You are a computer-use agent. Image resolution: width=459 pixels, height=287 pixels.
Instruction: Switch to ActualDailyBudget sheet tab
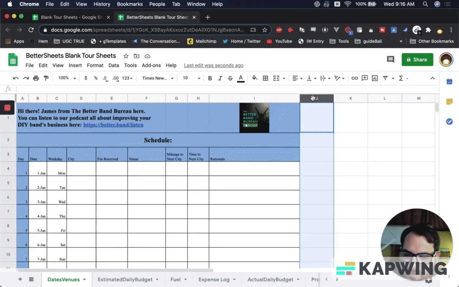(274, 279)
